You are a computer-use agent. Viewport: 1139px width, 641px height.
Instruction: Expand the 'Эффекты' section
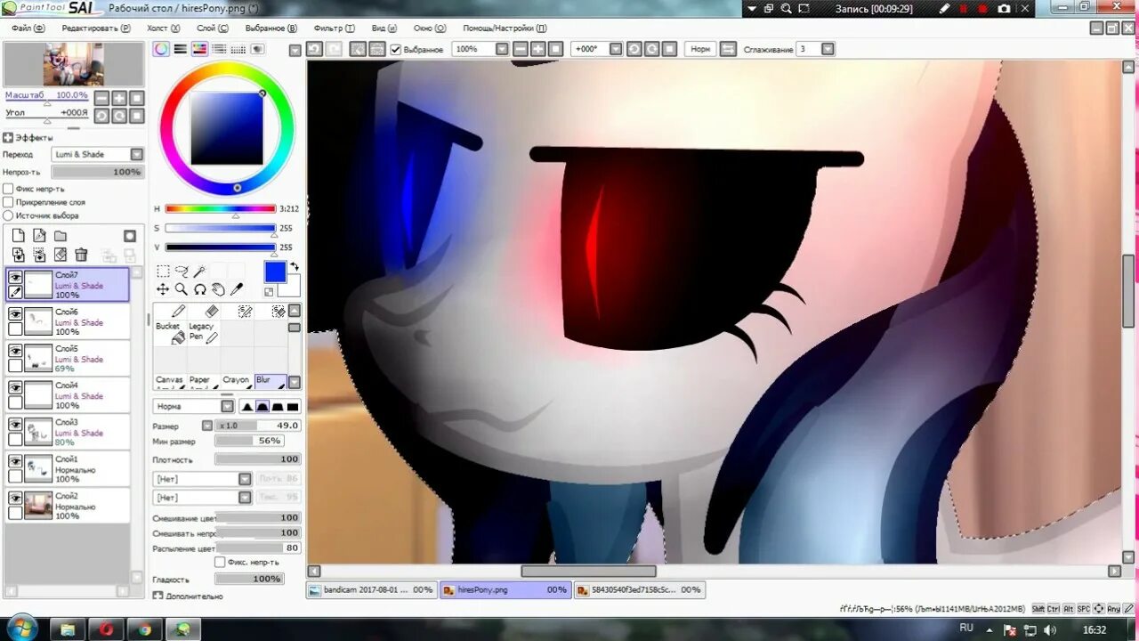point(8,138)
